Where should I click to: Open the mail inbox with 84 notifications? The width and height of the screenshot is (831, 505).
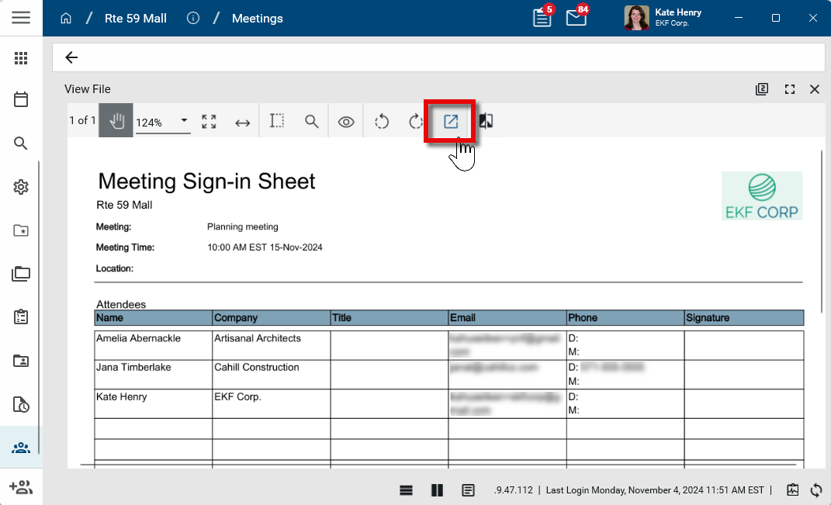pos(577,18)
